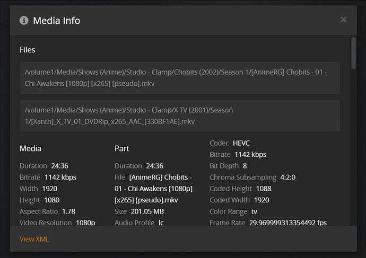Click the Media column heading

pyautogui.click(x=31, y=148)
